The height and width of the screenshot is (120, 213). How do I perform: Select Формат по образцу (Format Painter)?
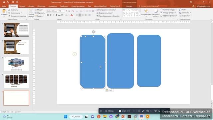[x=17, y=16]
